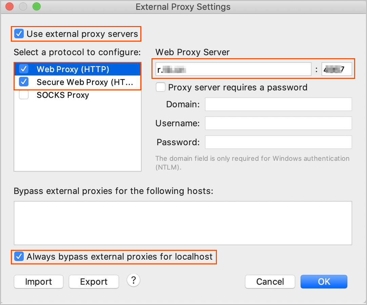Focus the Username input field
This screenshot has width=367, height=305.
point(278,123)
